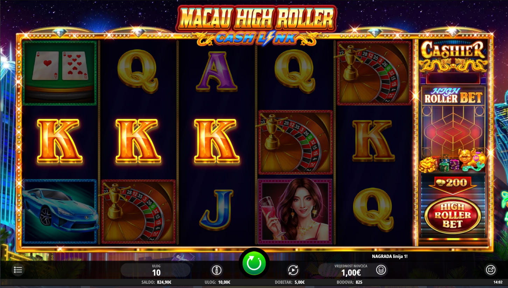Activate the red High Roller Bet button
This screenshot has height=288, width=508.
pos(453,215)
